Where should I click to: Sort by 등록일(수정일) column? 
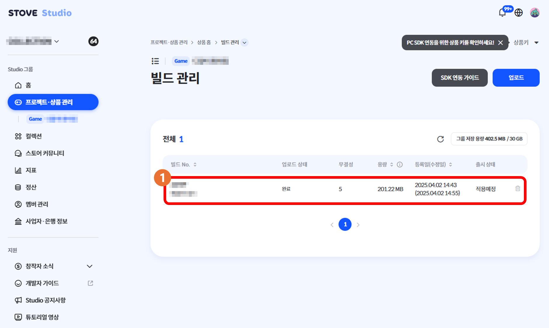coord(434,164)
